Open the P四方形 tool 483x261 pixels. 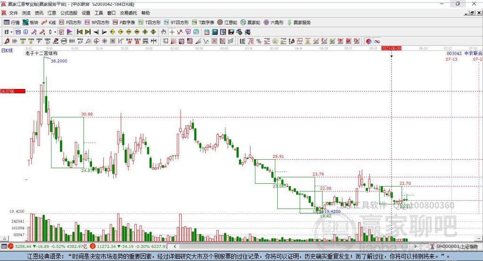click(x=70, y=23)
